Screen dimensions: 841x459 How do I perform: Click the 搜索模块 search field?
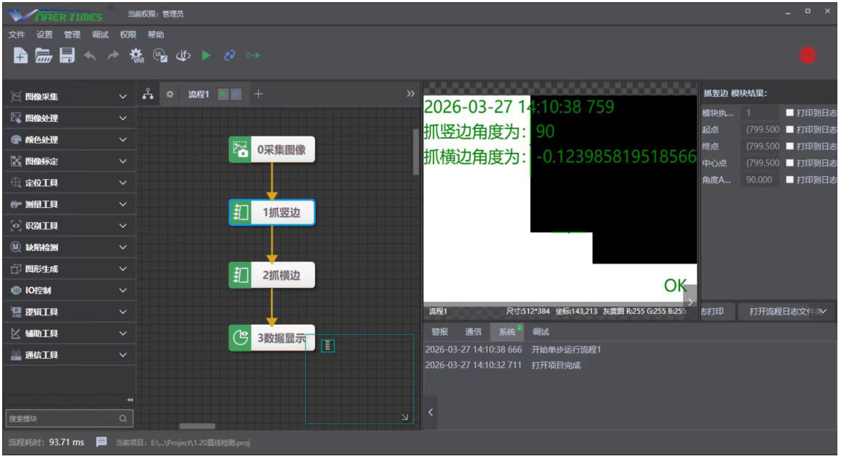69,419
